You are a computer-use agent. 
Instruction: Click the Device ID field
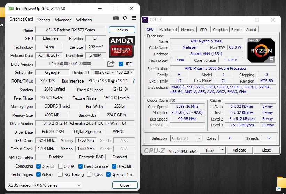click(x=113, y=72)
